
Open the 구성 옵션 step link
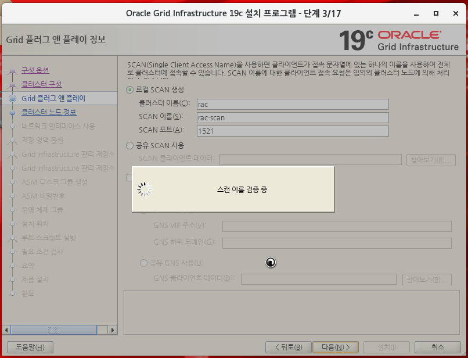pos(35,70)
